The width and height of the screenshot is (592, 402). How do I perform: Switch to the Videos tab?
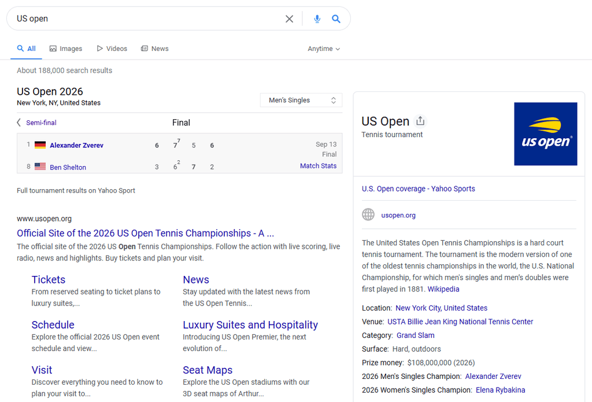click(x=112, y=49)
